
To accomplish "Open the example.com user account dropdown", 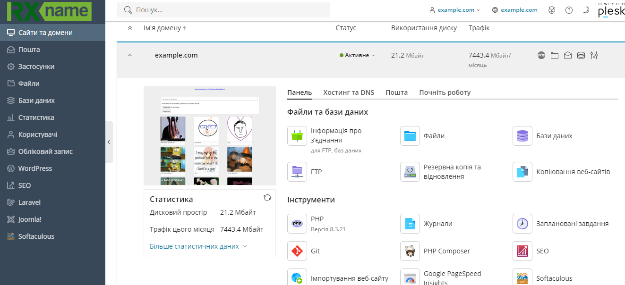I will pyautogui.click(x=454, y=10).
